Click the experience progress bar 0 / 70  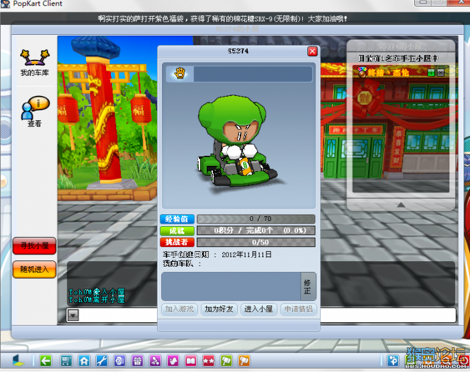[x=256, y=219]
